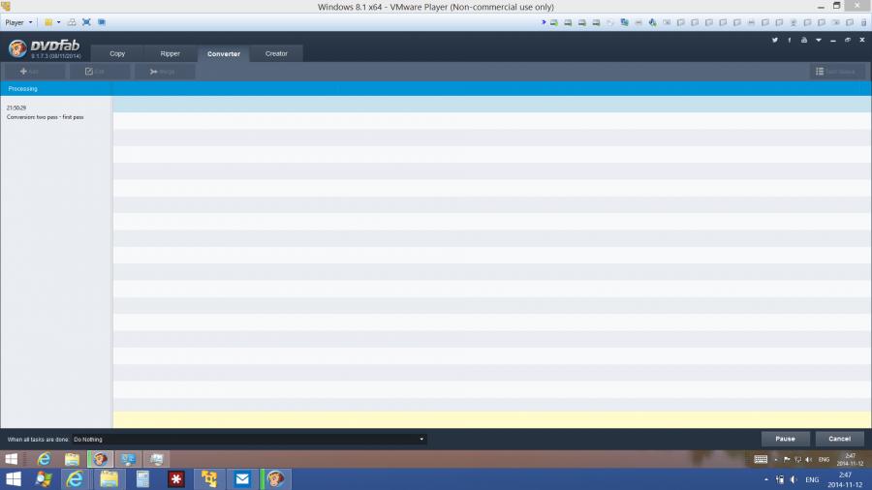Click the host Windows Start button

click(x=13, y=479)
